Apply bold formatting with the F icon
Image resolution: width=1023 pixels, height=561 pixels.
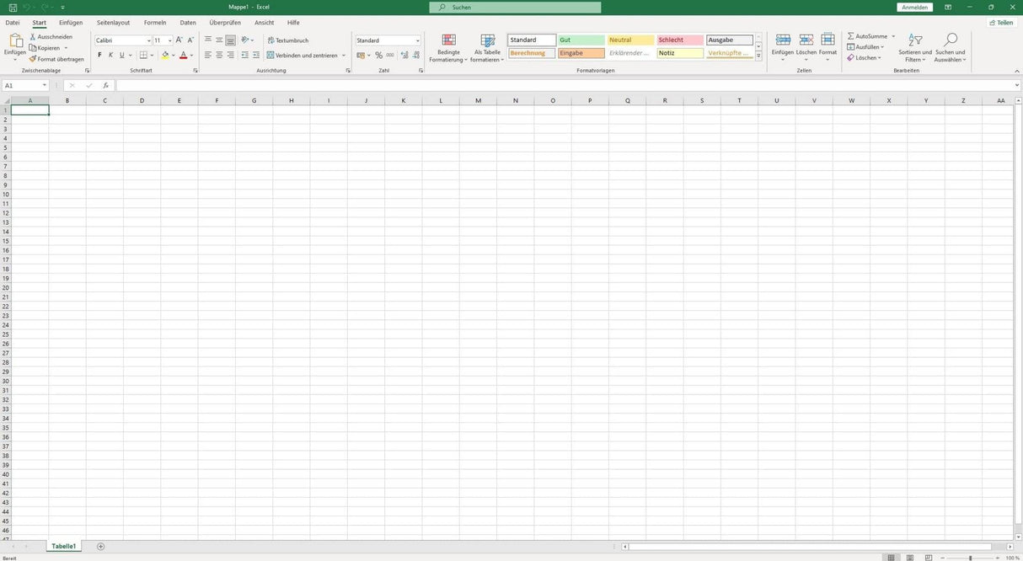(99, 55)
